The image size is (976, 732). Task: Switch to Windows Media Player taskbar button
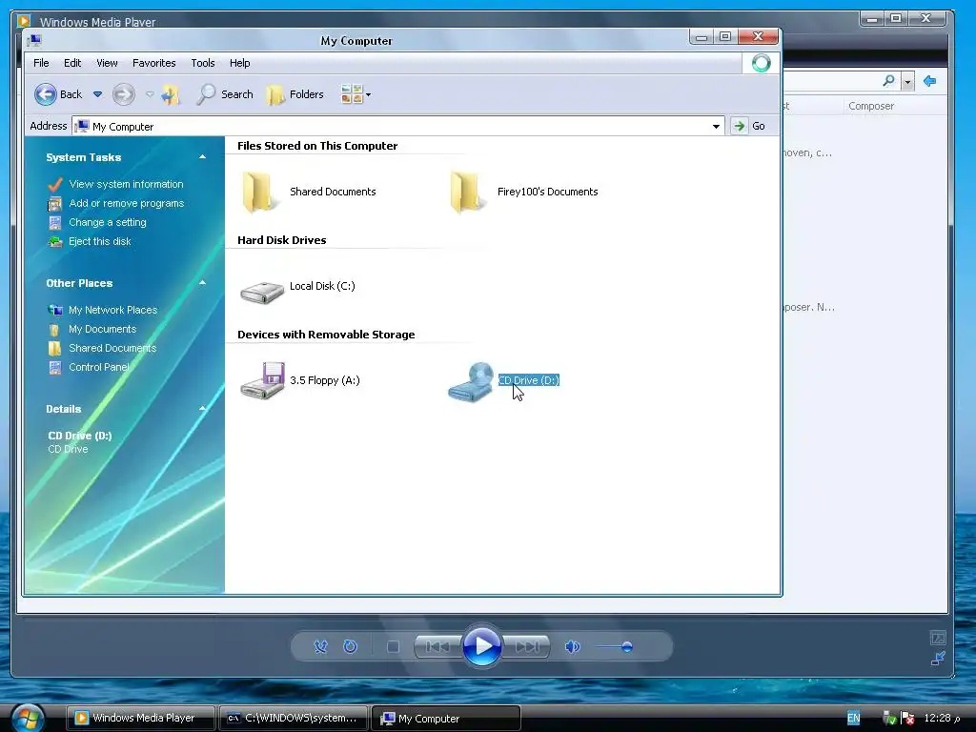click(141, 718)
